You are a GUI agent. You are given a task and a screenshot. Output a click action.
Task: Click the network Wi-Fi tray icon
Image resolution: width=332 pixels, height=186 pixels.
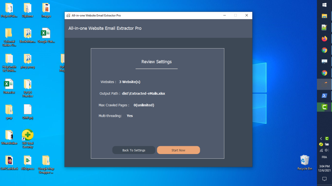[x=321, y=150]
